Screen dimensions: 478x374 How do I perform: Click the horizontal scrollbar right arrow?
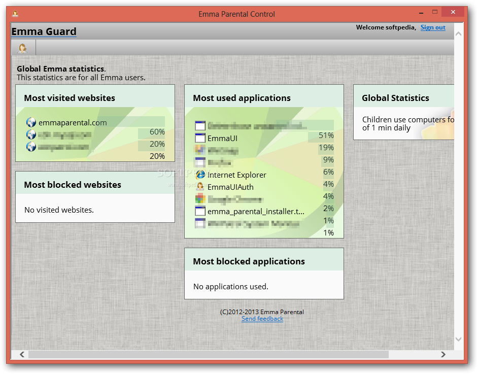(x=443, y=354)
